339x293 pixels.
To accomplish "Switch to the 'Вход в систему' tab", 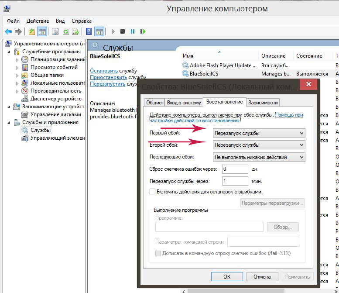I will tap(184, 103).
